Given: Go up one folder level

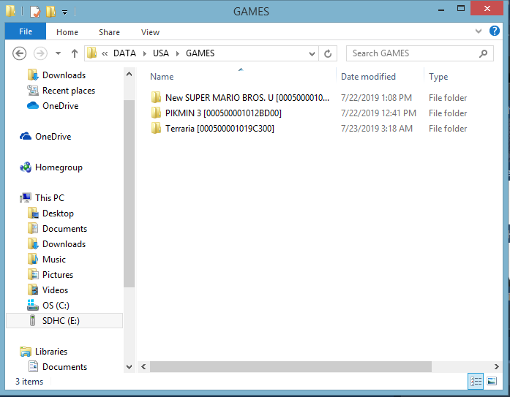Looking at the screenshot, I should 75,53.
